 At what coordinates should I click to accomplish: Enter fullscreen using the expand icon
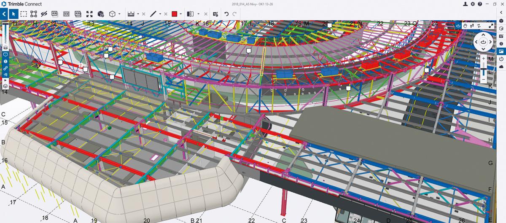(491, 26)
